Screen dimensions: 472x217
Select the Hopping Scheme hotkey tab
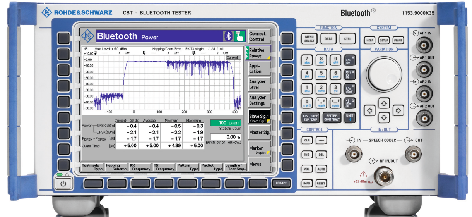(x=116, y=167)
